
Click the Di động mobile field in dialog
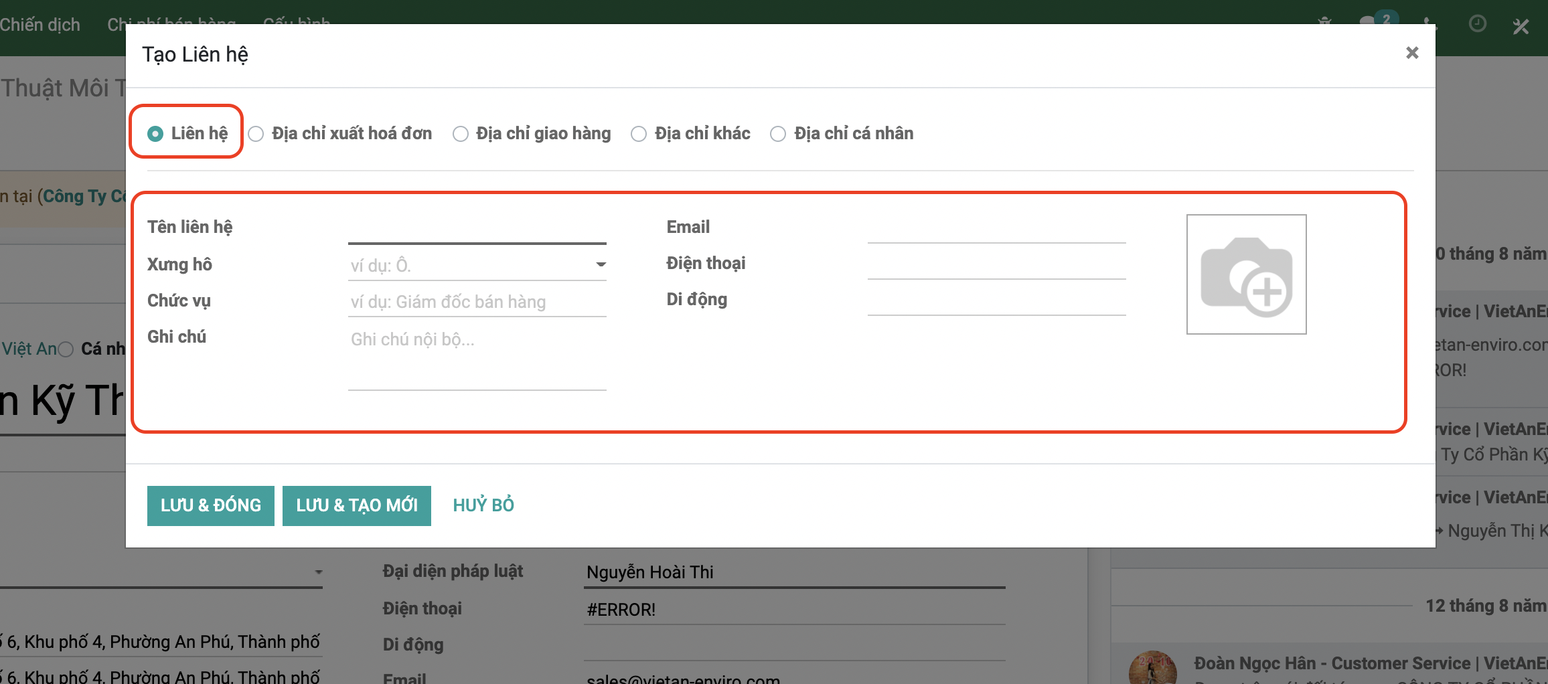997,301
